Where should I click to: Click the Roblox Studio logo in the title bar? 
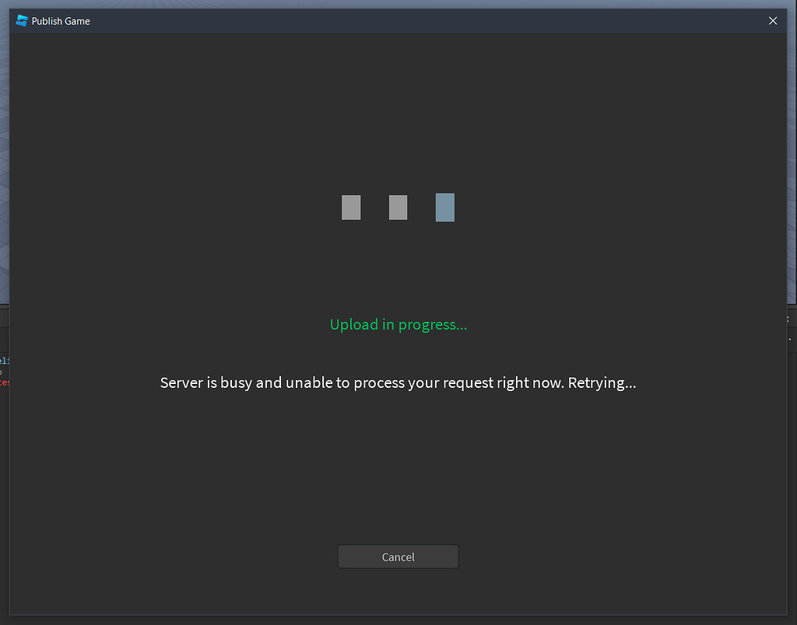coord(21,21)
